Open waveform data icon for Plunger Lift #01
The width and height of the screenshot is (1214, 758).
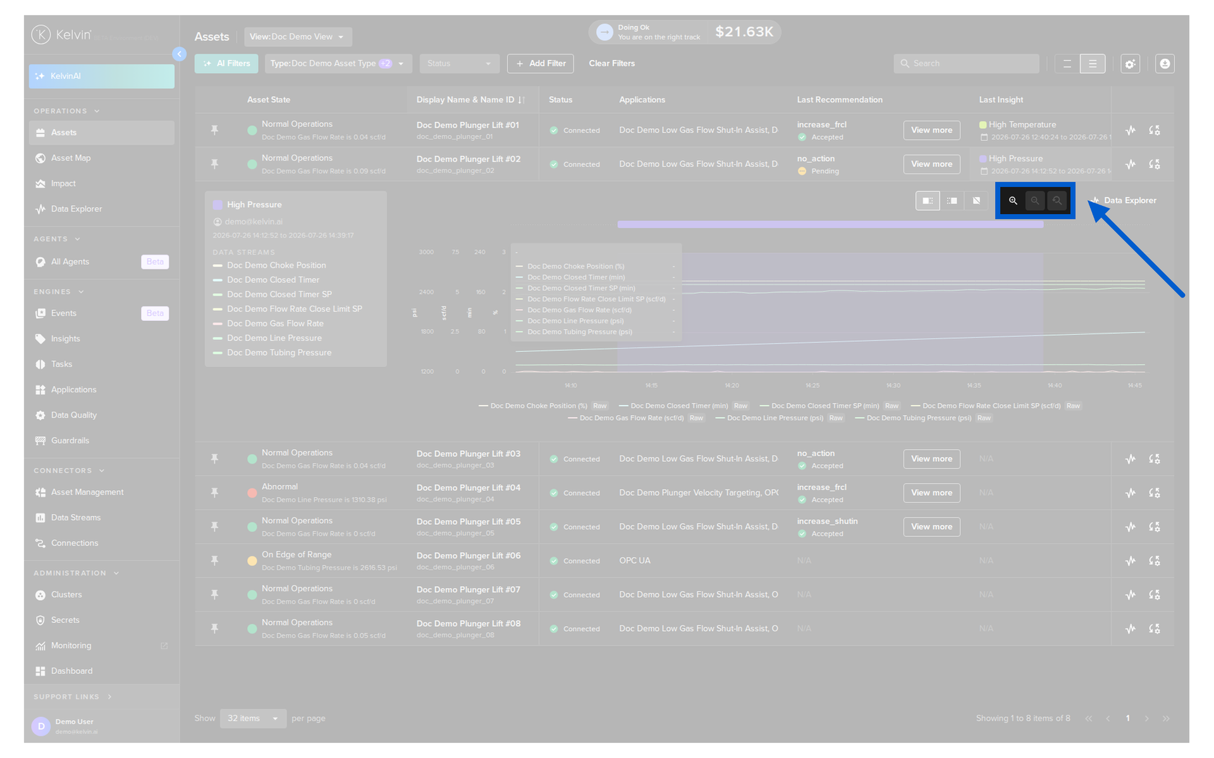(1131, 130)
